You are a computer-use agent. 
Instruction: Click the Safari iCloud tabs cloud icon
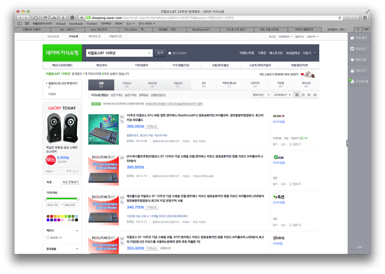(36, 18)
